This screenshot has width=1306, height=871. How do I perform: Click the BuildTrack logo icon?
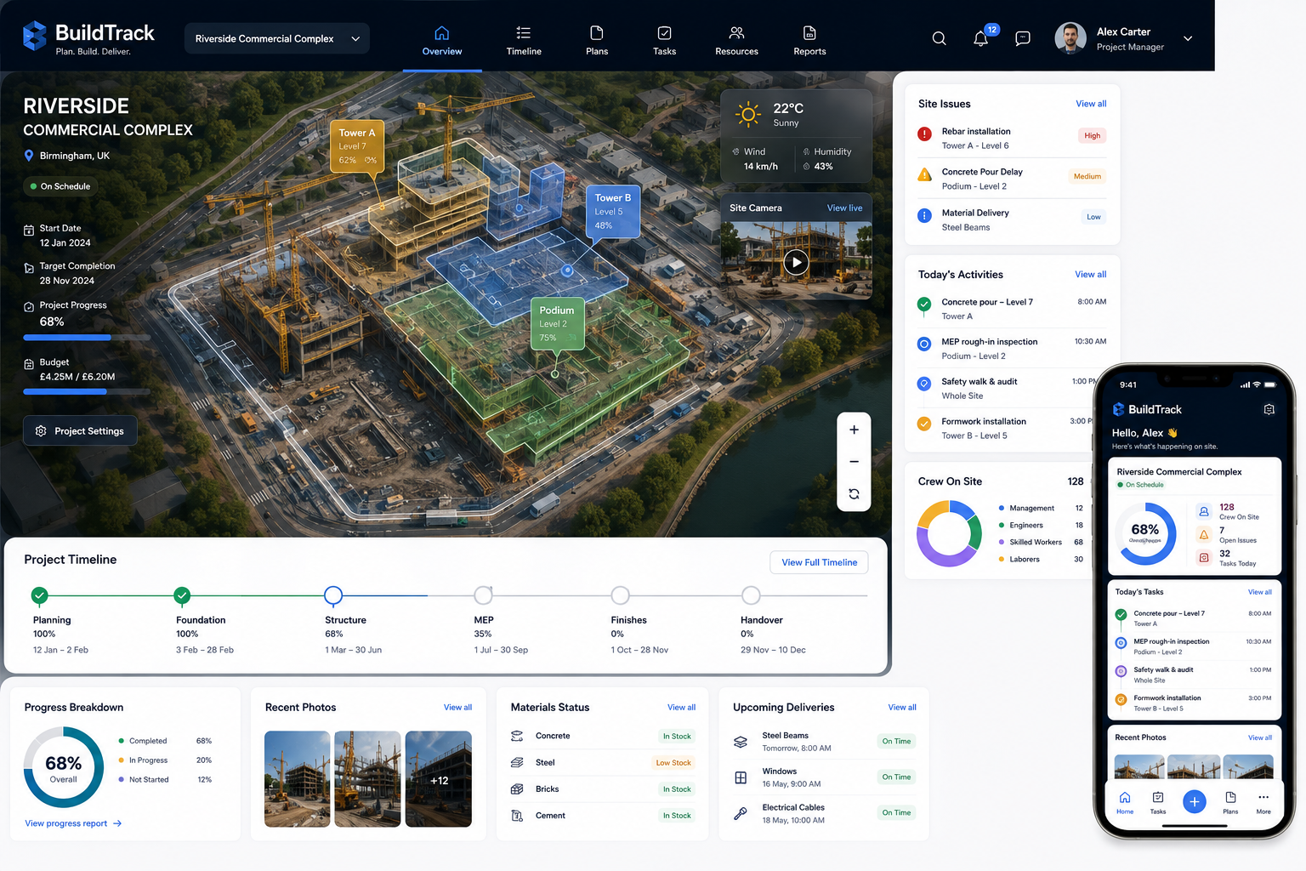point(35,37)
